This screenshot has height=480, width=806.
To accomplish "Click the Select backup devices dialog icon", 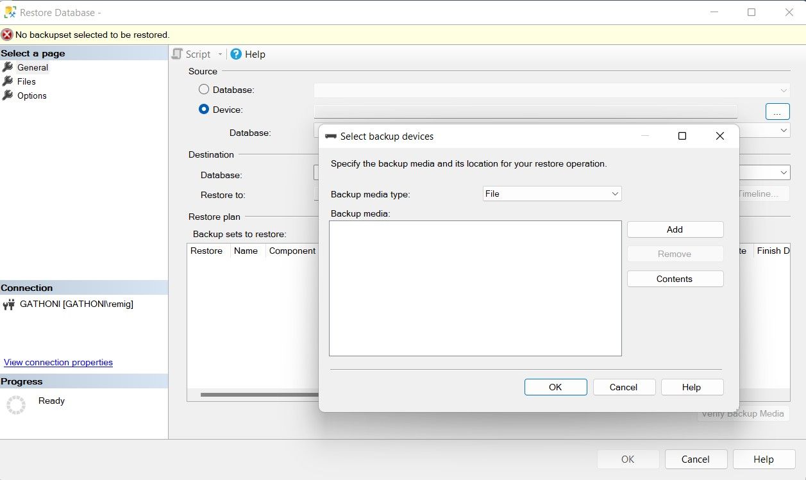I will tap(331, 136).
